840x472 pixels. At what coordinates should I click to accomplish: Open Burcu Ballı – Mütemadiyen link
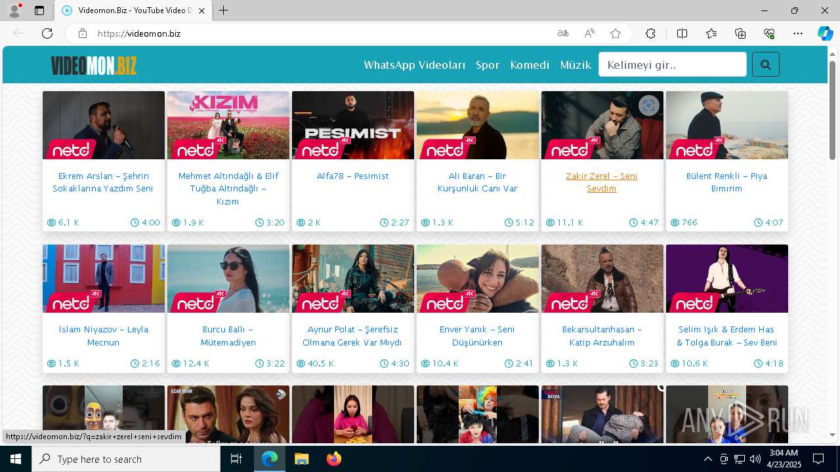coord(228,336)
